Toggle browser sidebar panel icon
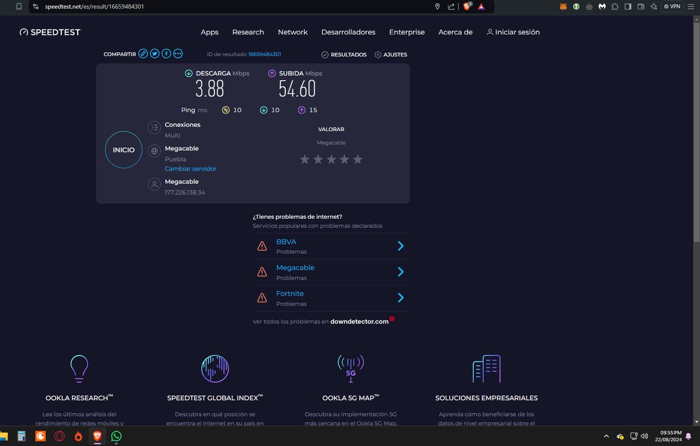The image size is (700, 446). [x=628, y=6]
